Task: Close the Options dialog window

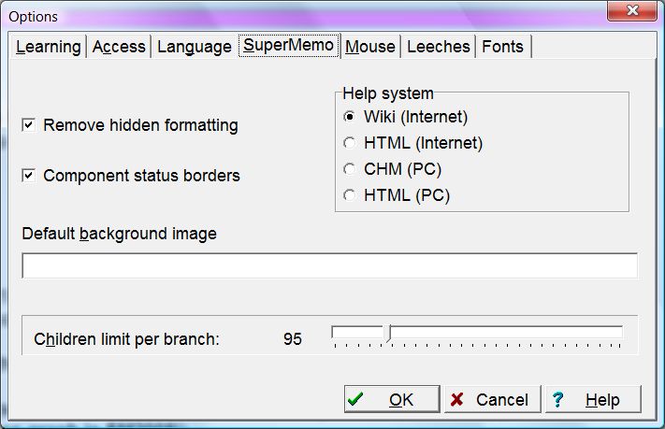Action: pyautogui.click(x=630, y=12)
